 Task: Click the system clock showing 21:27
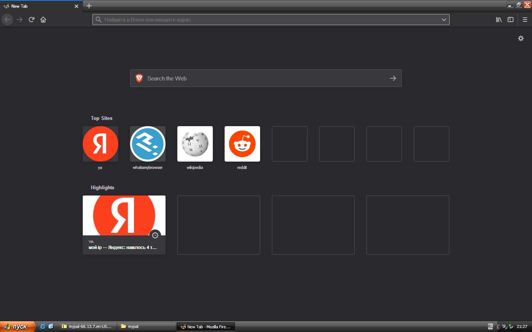point(522,326)
